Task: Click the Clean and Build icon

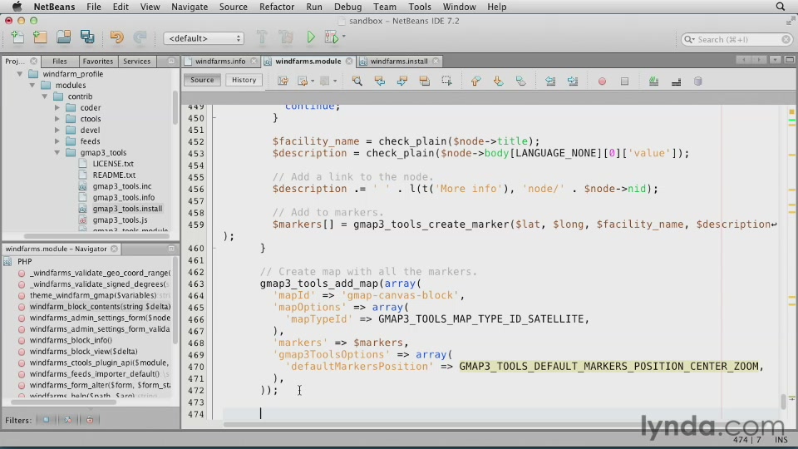Action: click(286, 37)
